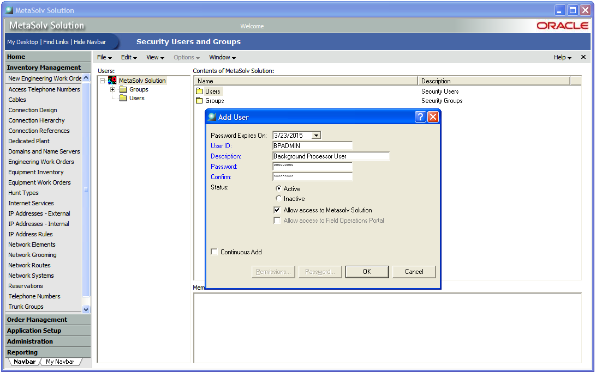The image size is (596, 373).
Task: Uncheck Allow access to Metasolv Solution
Action: [277, 210]
